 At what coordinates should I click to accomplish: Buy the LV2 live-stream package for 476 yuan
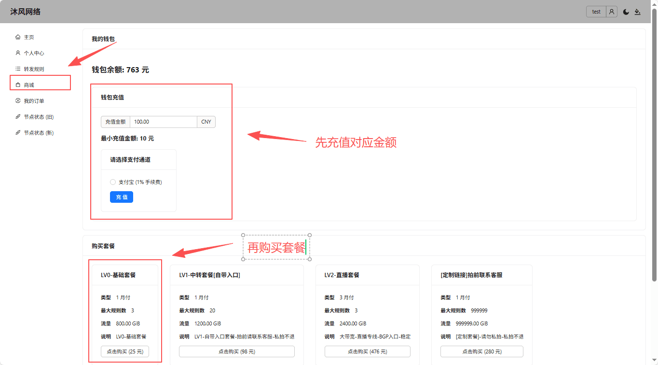[367, 351]
